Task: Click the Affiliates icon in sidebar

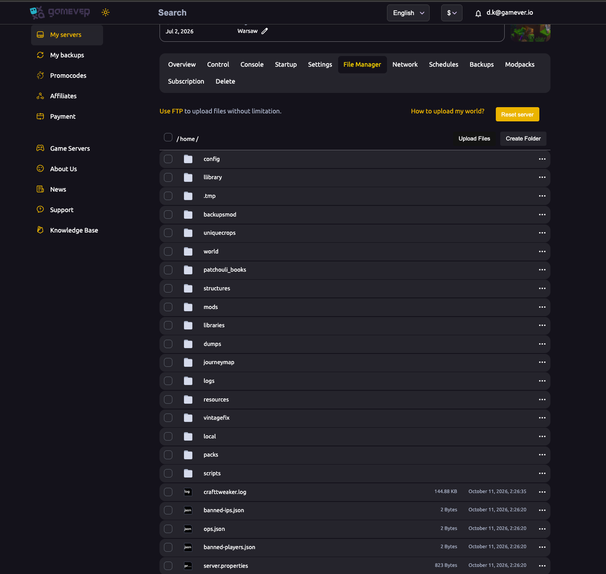Action: pyautogui.click(x=40, y=96)
